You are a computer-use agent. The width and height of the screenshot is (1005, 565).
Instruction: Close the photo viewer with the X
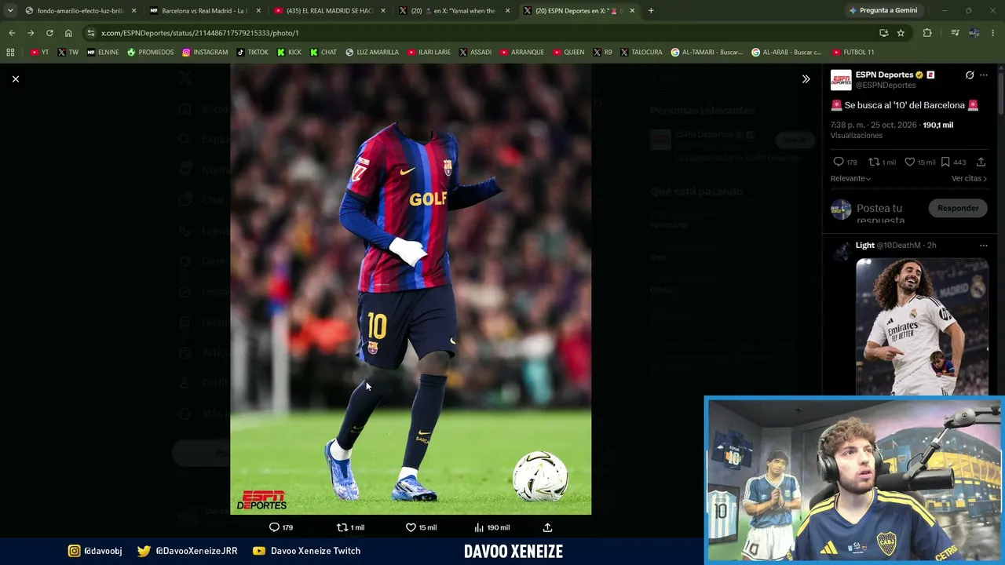coord(16,79)
